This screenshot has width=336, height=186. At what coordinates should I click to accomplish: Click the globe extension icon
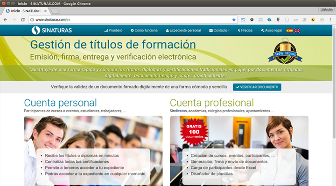269,20
